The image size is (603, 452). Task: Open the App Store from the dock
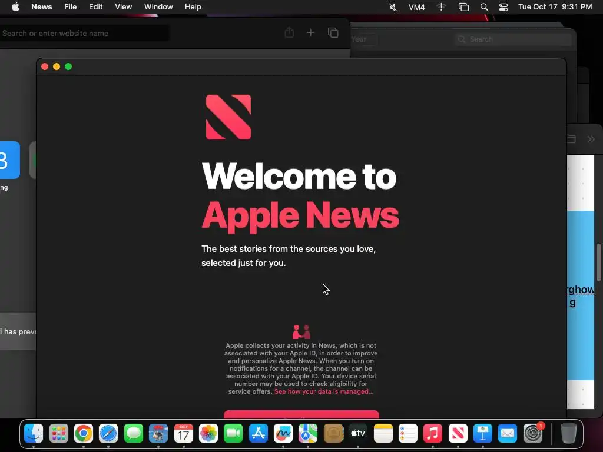tap(259, 434)
